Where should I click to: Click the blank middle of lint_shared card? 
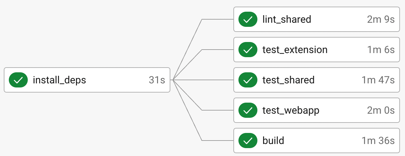pyautogui.click(x=339, y=19)
